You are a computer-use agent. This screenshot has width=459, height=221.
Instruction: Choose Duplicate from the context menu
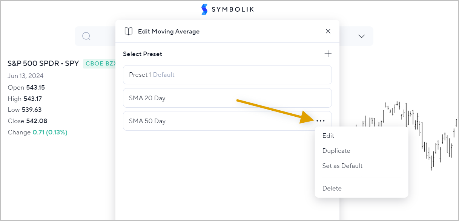click(336, 151)
